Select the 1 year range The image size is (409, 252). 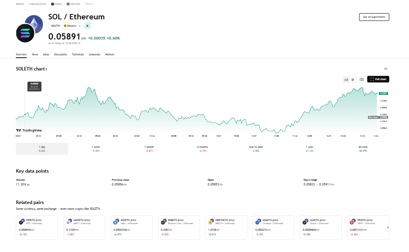[x=310, y=149]
